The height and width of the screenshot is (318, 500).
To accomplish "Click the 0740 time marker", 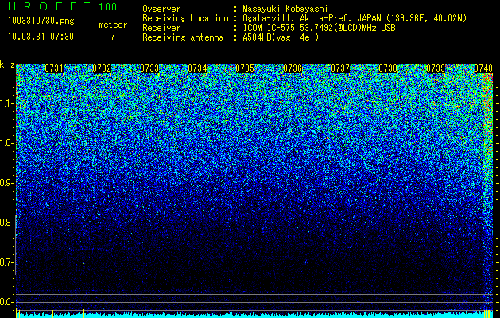I will point(483,68).
